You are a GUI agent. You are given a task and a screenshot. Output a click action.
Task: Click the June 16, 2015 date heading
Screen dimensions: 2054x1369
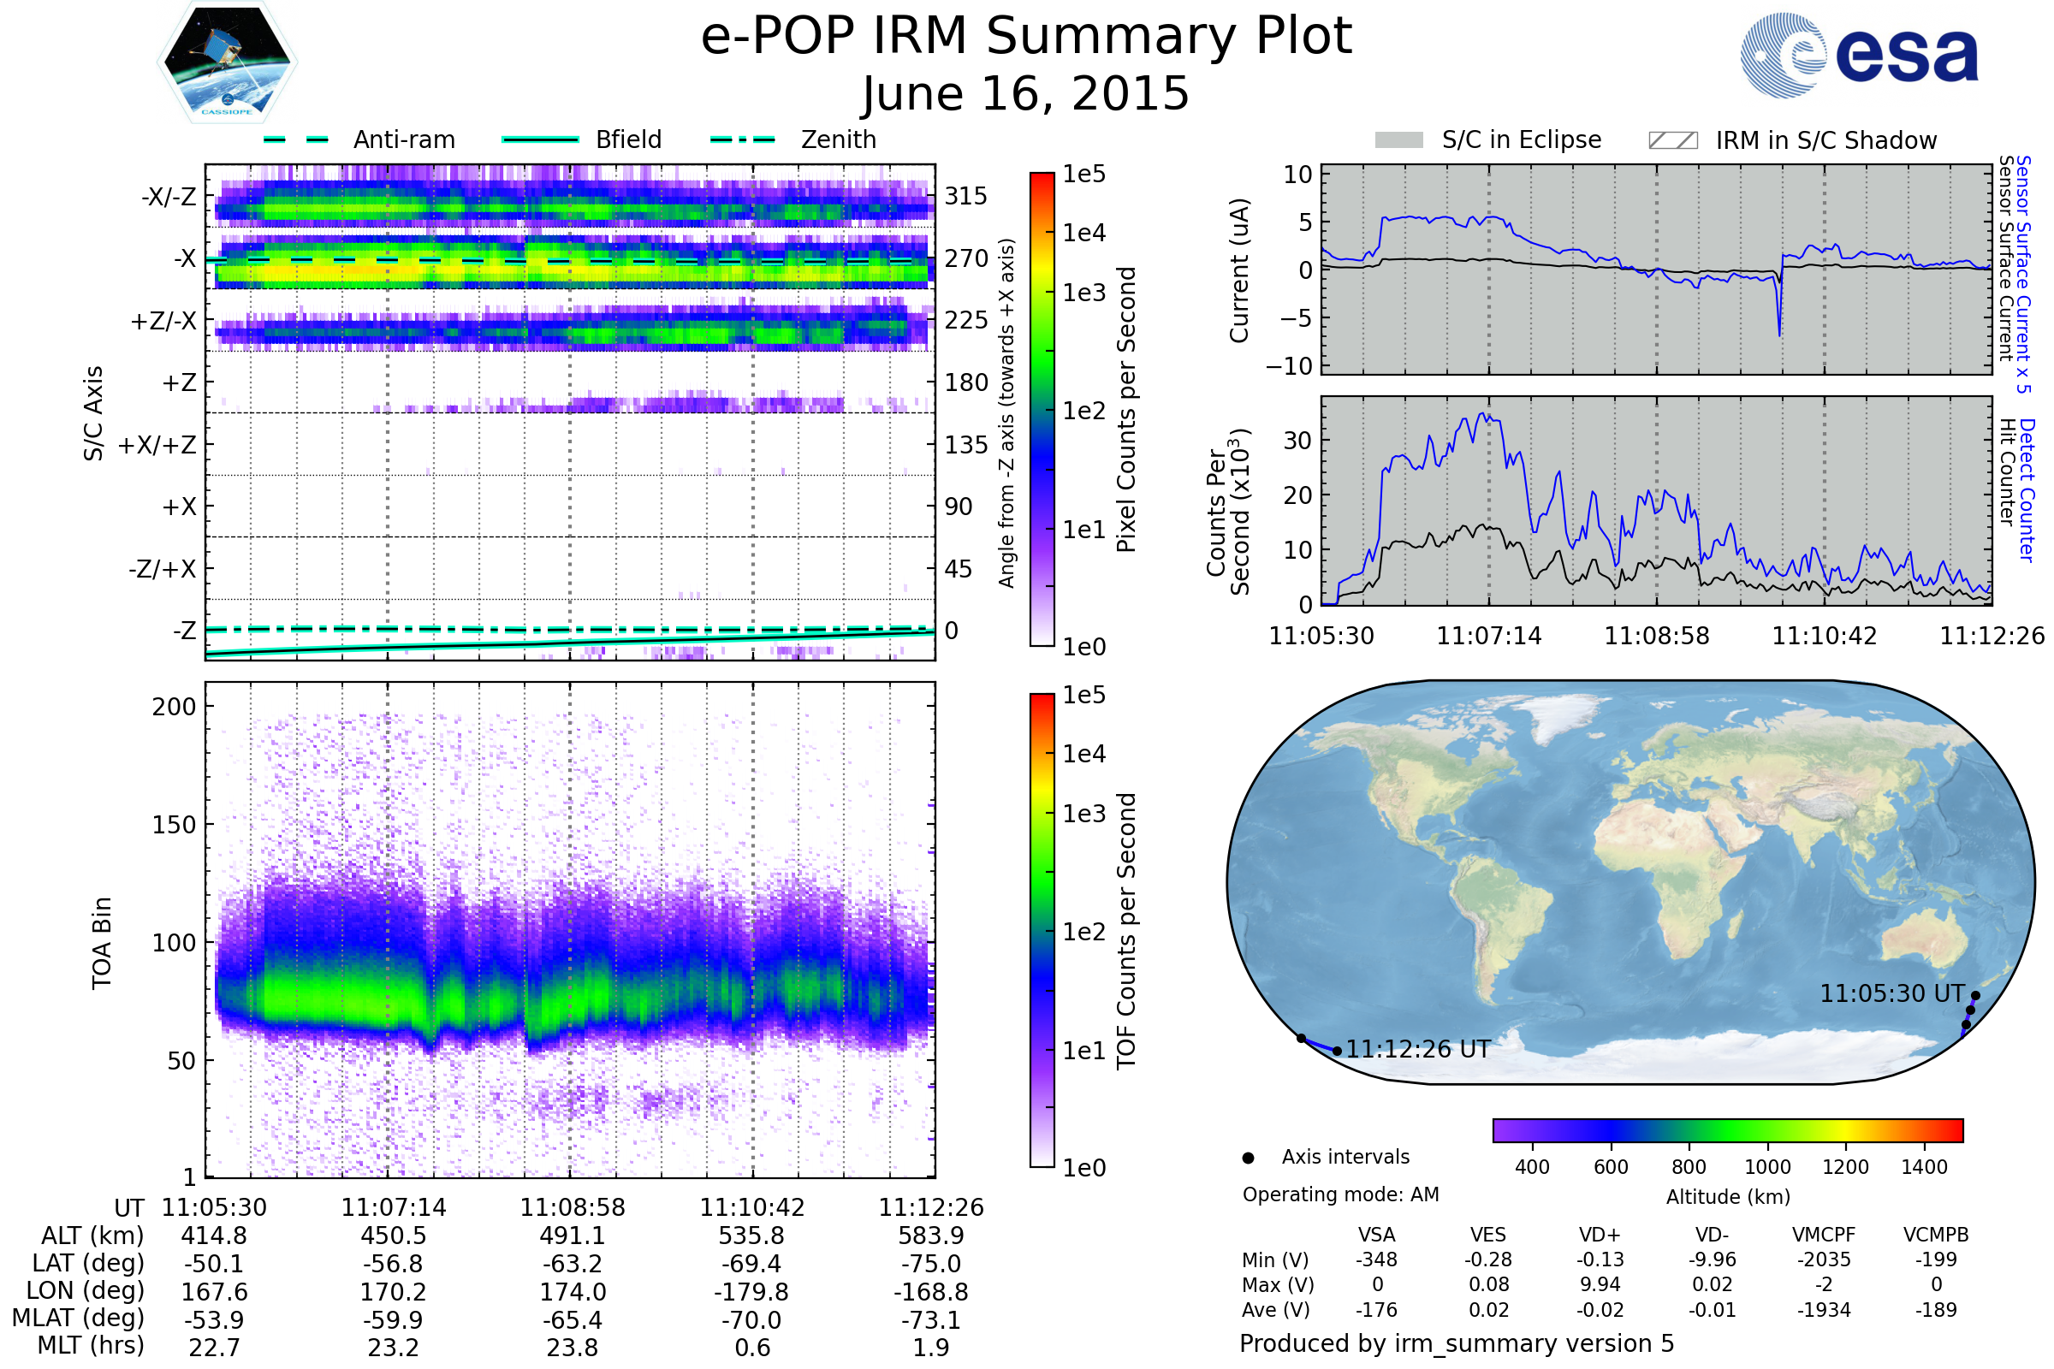1026,93
